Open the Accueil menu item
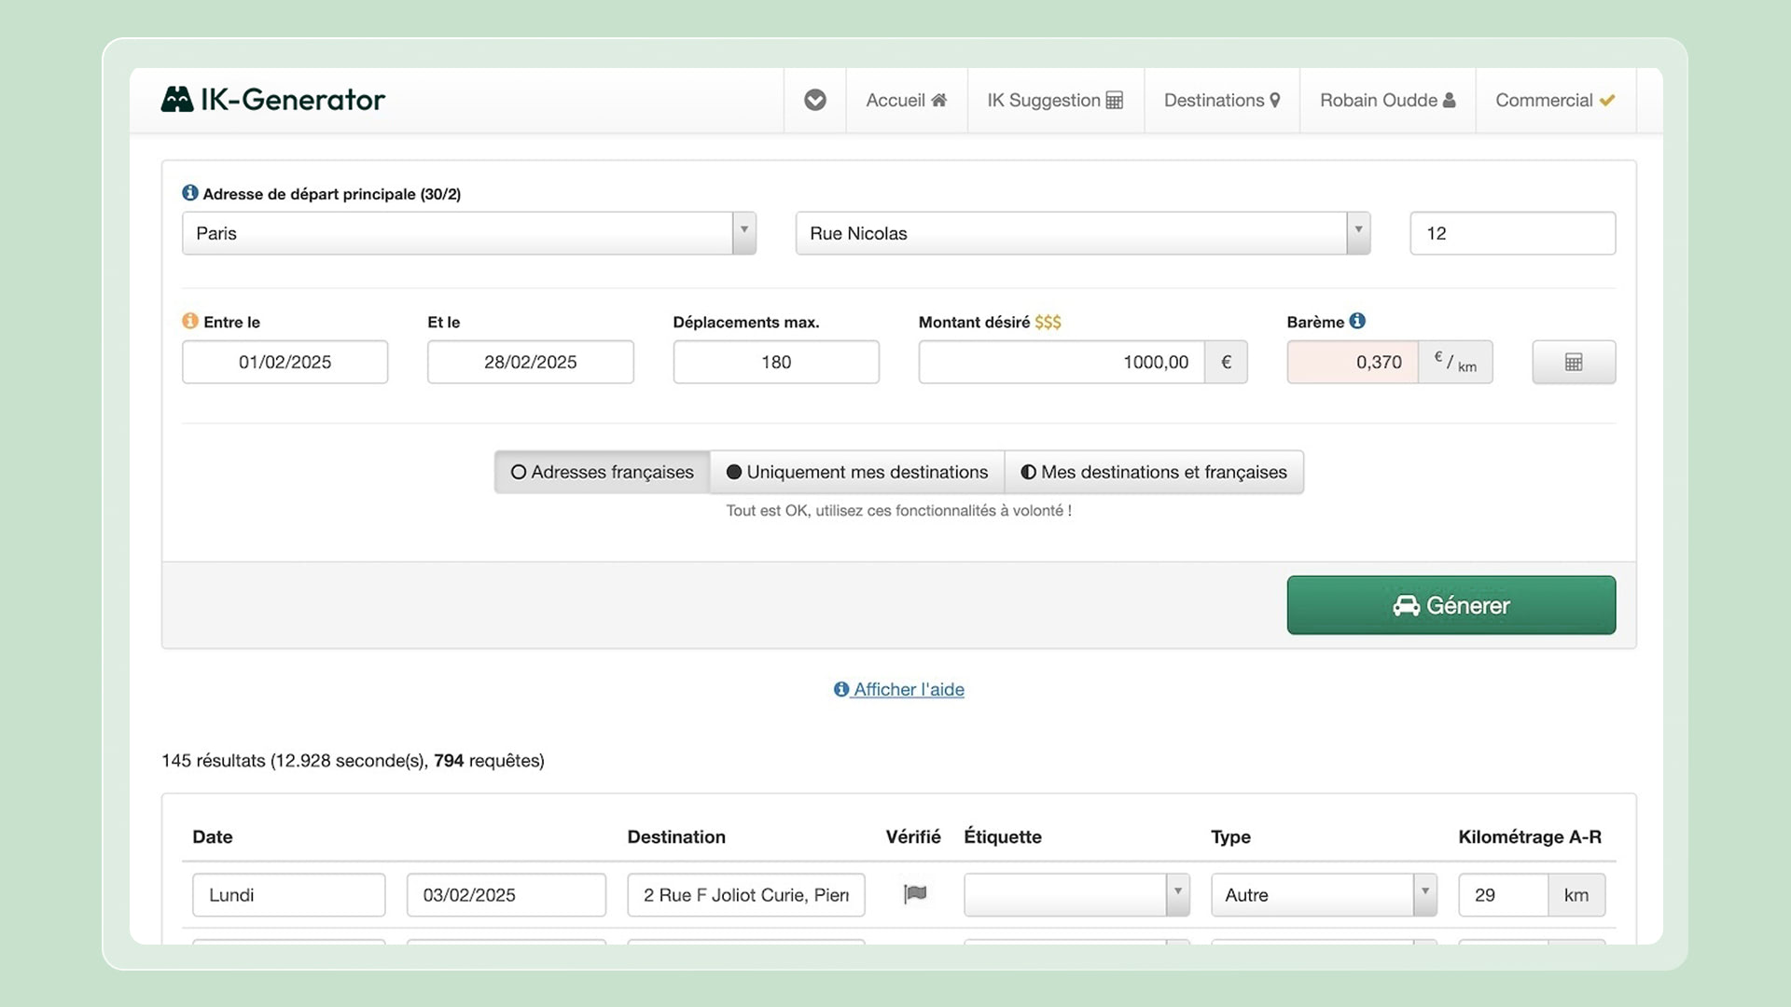 coord(905,100)
